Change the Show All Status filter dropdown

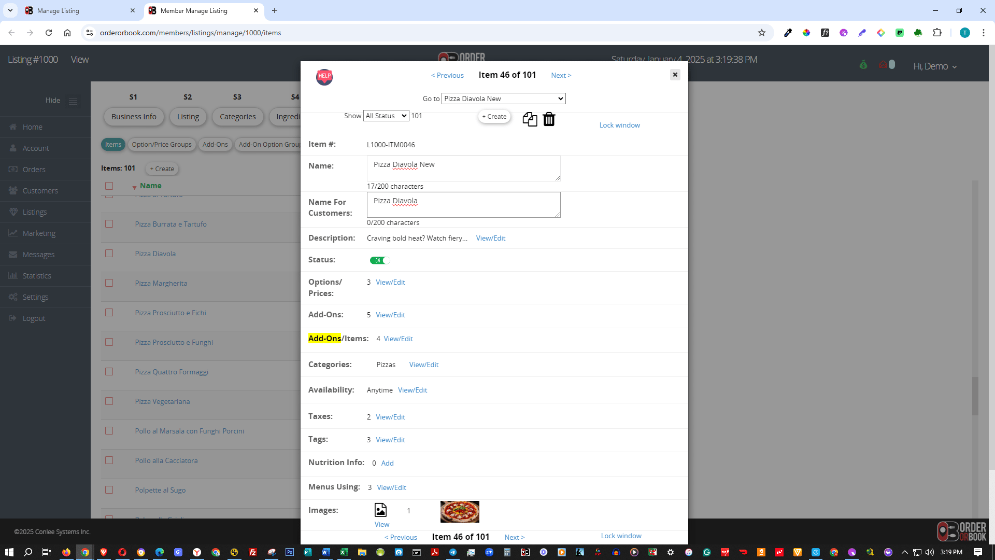(x=386, y=116)
